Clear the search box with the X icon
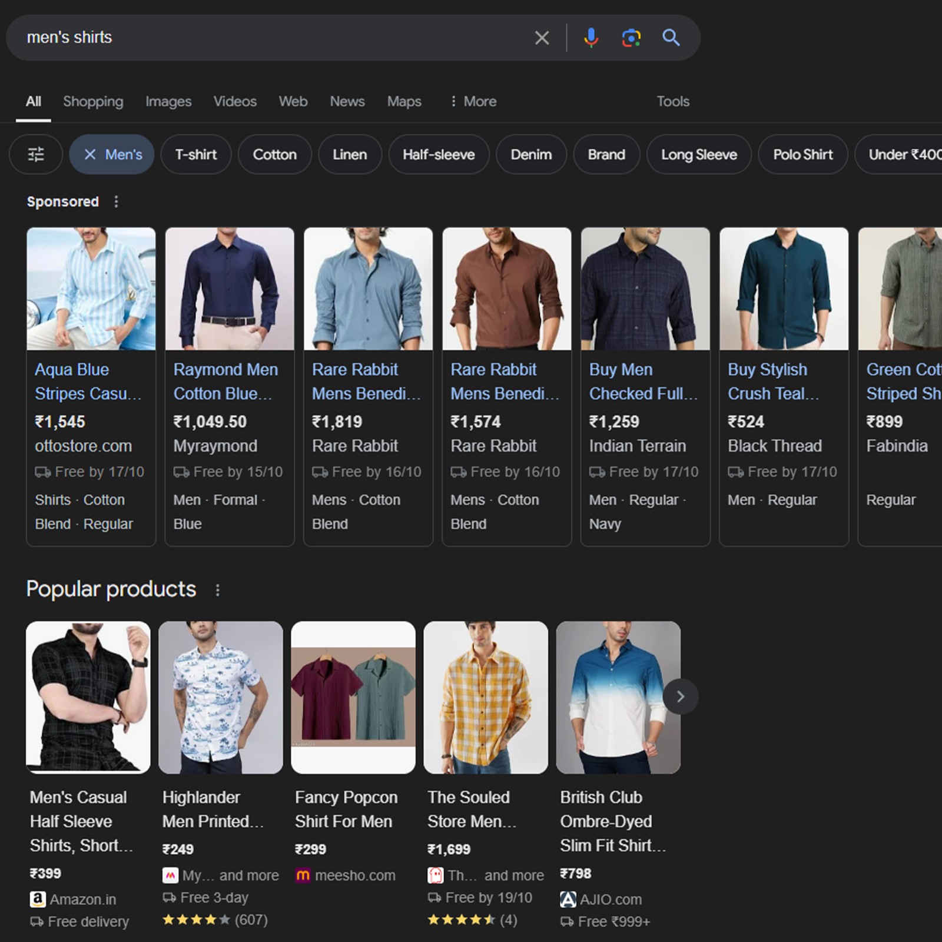Viewport: 942px width, 942px height. point(542,38)
